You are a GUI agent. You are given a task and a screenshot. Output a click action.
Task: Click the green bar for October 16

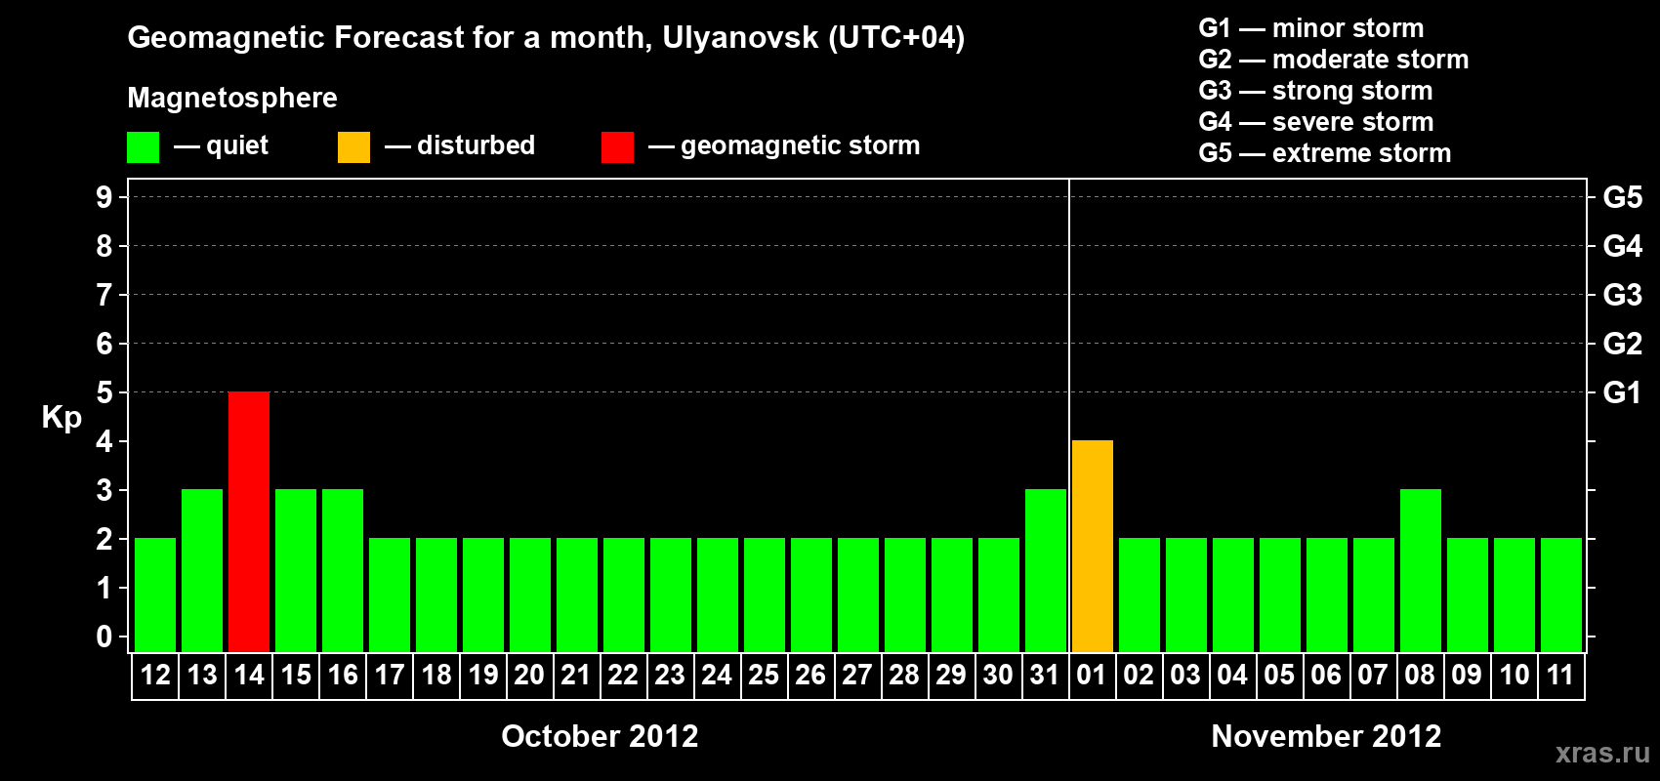(x=343, y=570)
